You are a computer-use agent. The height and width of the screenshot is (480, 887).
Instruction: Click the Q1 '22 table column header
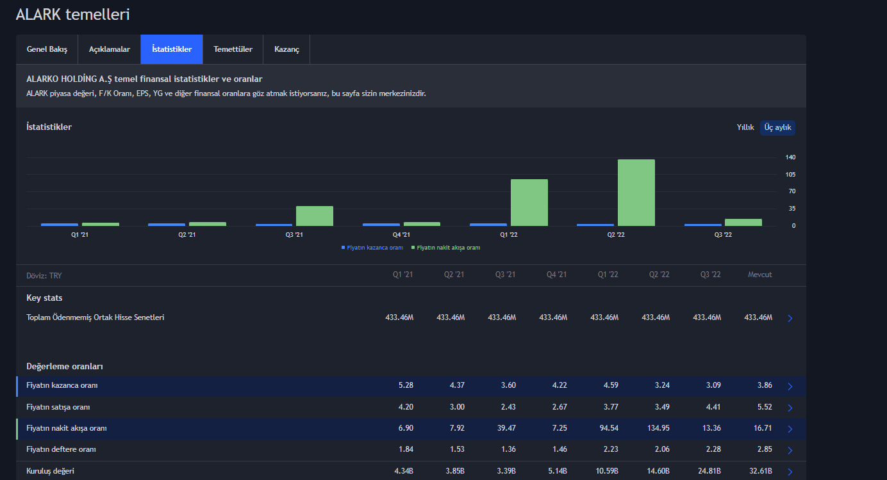(608, 275)
